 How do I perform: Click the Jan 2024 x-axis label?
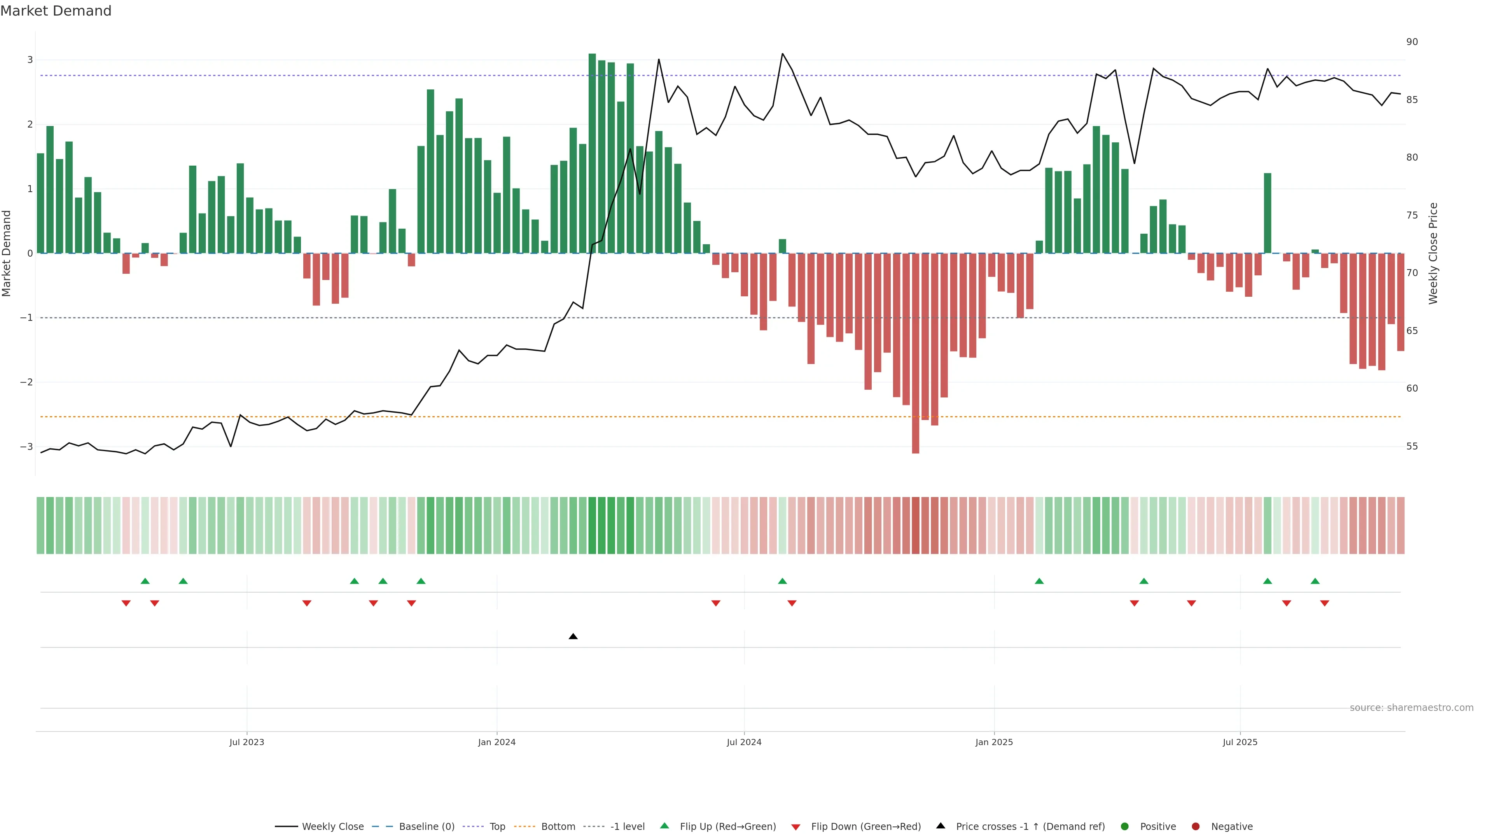[x=497, y=742]
